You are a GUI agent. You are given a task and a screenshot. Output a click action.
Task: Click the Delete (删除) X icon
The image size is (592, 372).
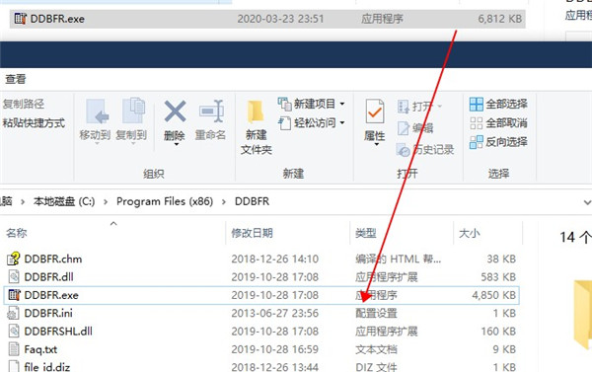175,112
